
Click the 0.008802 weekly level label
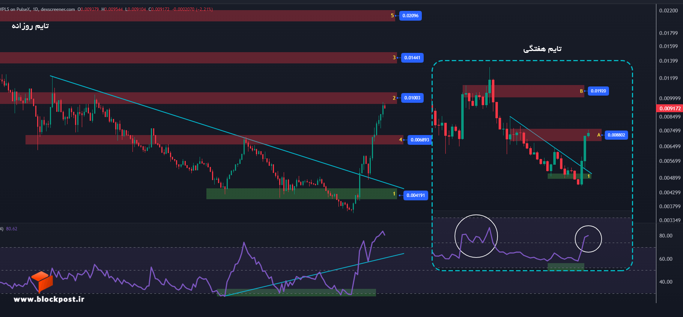[616, 135]
